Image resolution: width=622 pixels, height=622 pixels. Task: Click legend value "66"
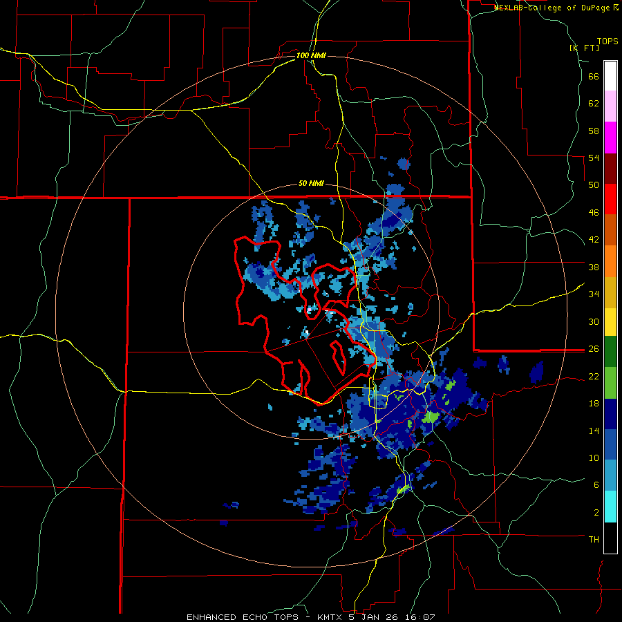594,76
